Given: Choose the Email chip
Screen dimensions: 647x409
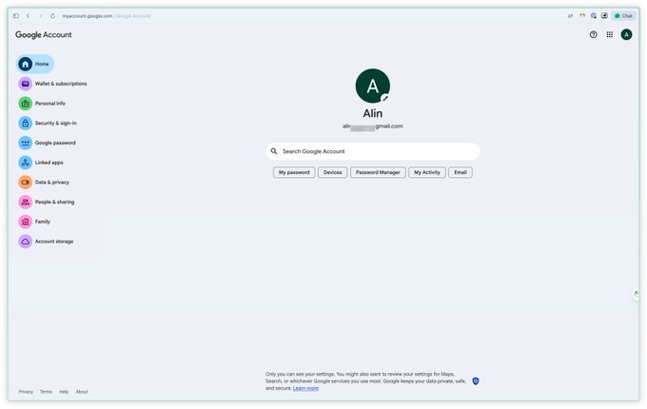Looking at the screenshot, I should 461,172.
